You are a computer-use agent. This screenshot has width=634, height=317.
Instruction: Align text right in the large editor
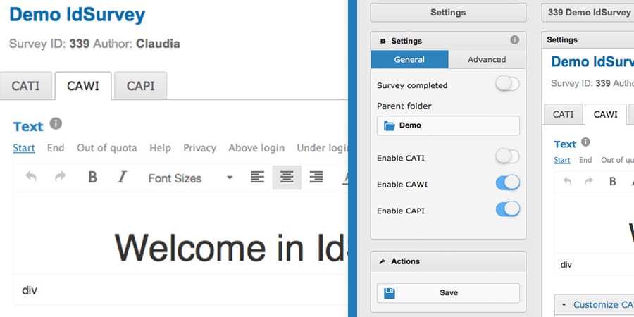tap(316, 178)
